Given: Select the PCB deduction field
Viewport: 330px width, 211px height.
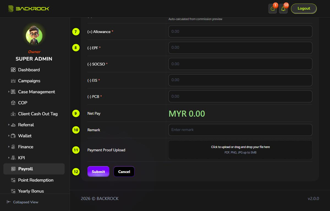Looking at the screenshot, I should (x=240, y=96).
